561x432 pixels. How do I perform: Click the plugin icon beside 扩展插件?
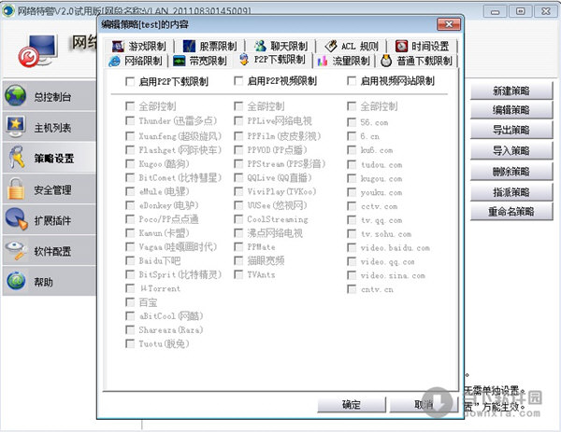[16, 219]
